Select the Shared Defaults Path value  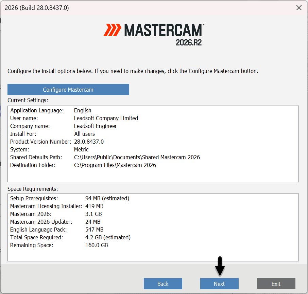click(137, 157)
